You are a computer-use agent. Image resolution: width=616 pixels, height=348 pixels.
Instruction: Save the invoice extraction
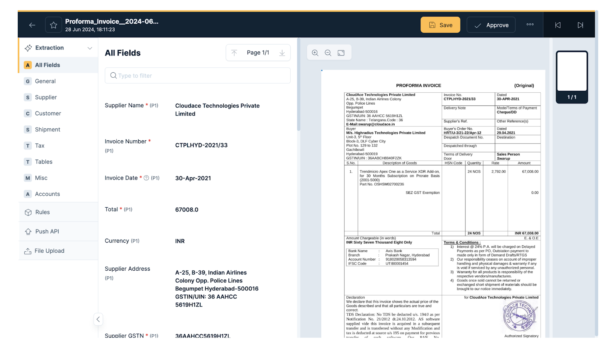(x=440, y=25)
